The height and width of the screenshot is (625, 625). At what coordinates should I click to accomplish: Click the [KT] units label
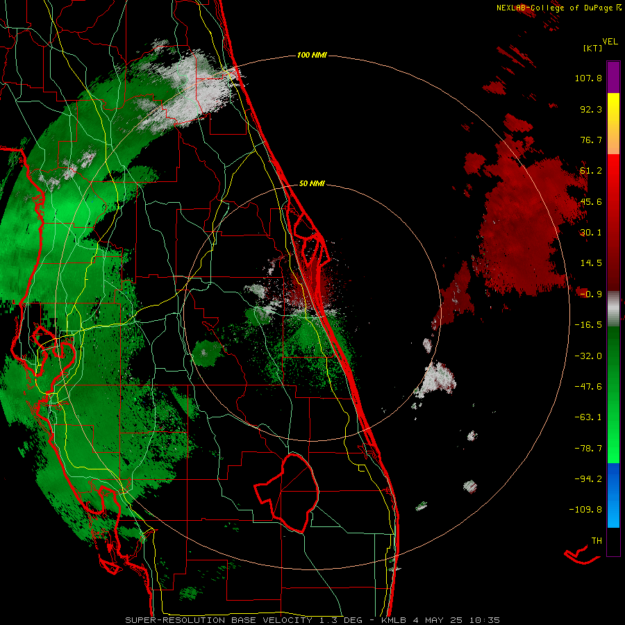pos(592,49)
